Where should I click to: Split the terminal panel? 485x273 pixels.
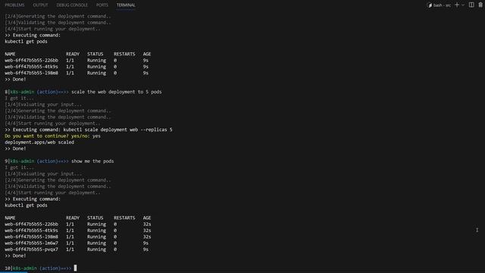pyautogui.click(x=471, y=5)
